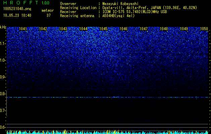
Task: Click the 1.0 kHz axis label
Action: 3,60
